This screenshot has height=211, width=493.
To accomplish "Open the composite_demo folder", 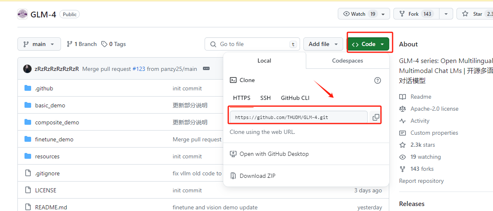I will (x=57, y=122).
